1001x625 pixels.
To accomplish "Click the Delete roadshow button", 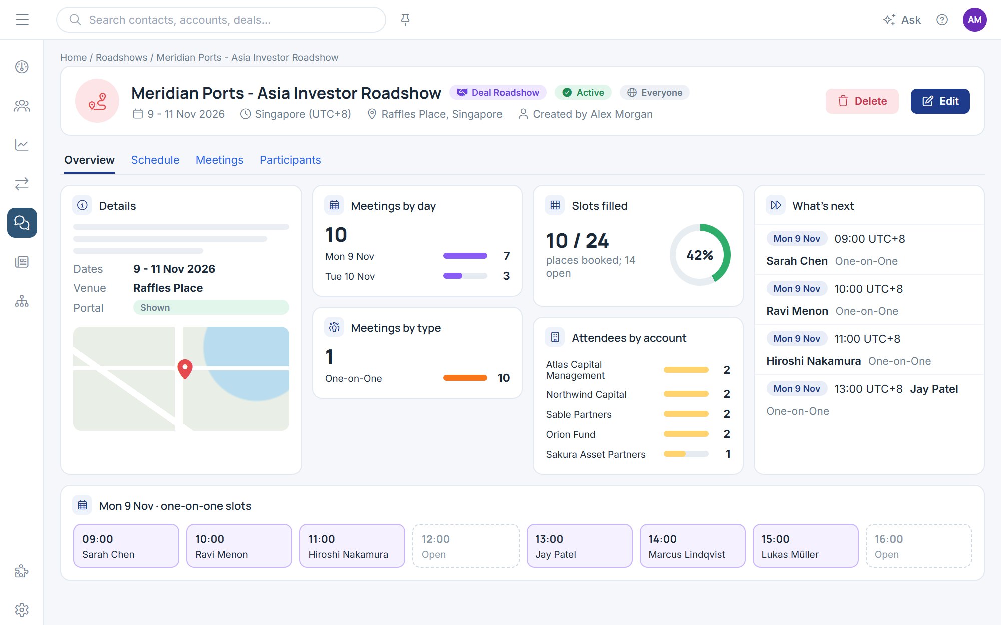I will tap(862, 101).
